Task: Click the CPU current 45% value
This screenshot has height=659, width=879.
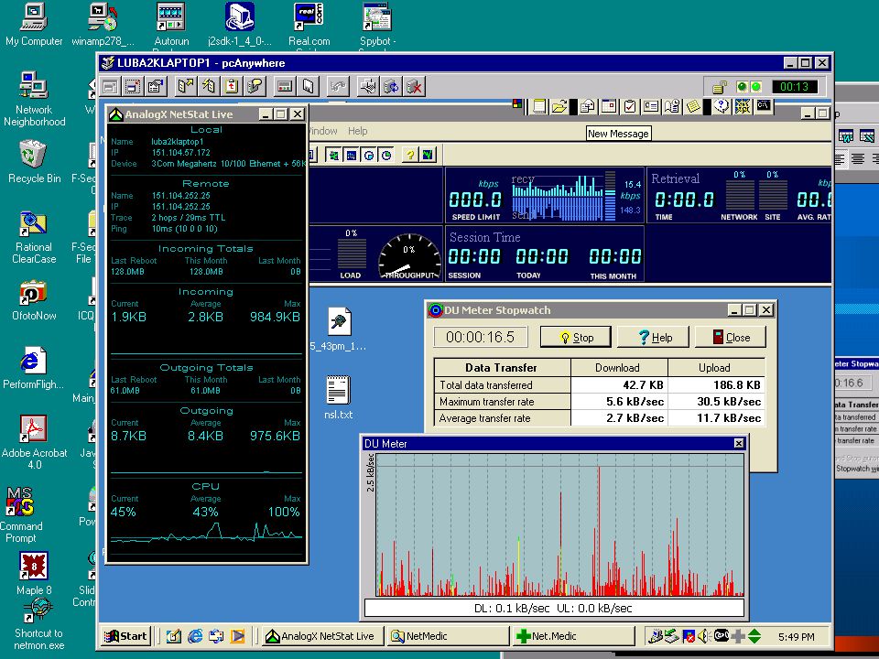Action: (124, 513)
